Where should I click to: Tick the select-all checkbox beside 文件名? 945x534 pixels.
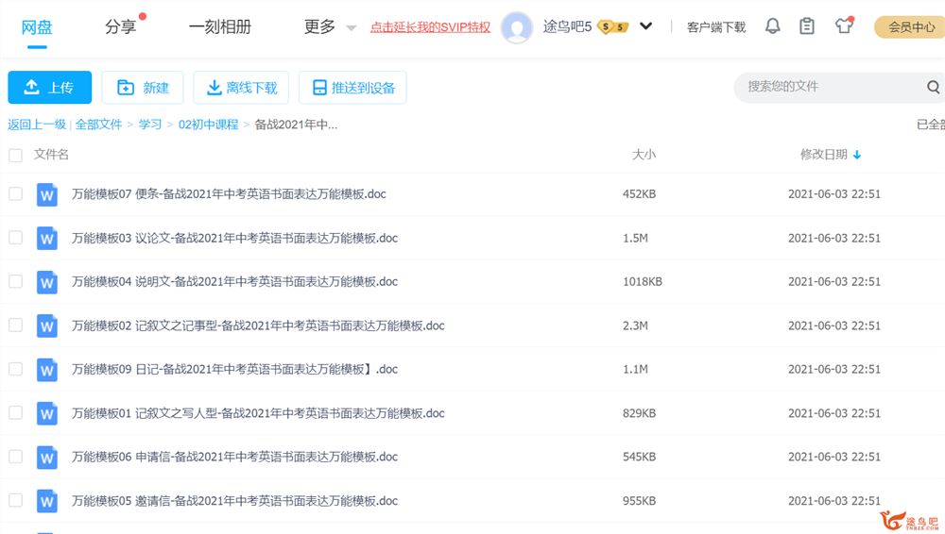(16, 156)
